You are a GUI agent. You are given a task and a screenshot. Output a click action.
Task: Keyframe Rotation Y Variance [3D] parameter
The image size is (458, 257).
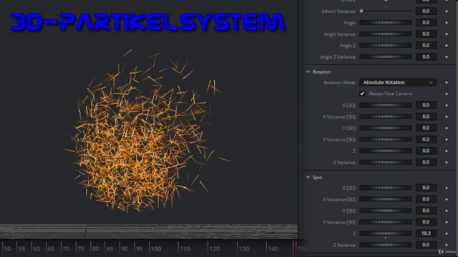coord(447,140)
